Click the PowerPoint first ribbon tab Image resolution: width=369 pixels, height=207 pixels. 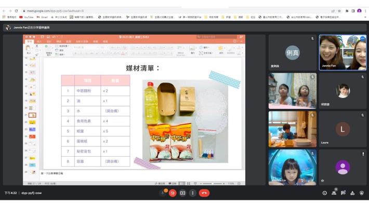30,42
